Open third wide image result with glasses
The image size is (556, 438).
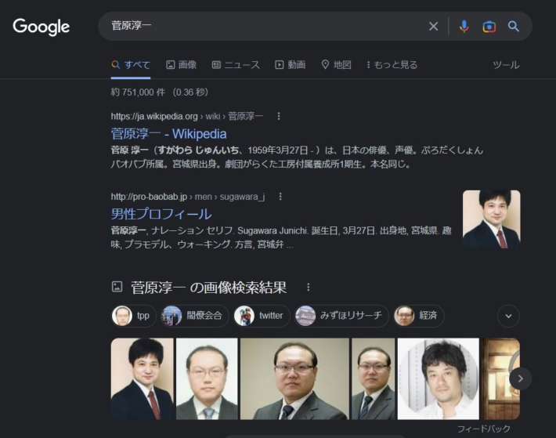coord(294,378)
